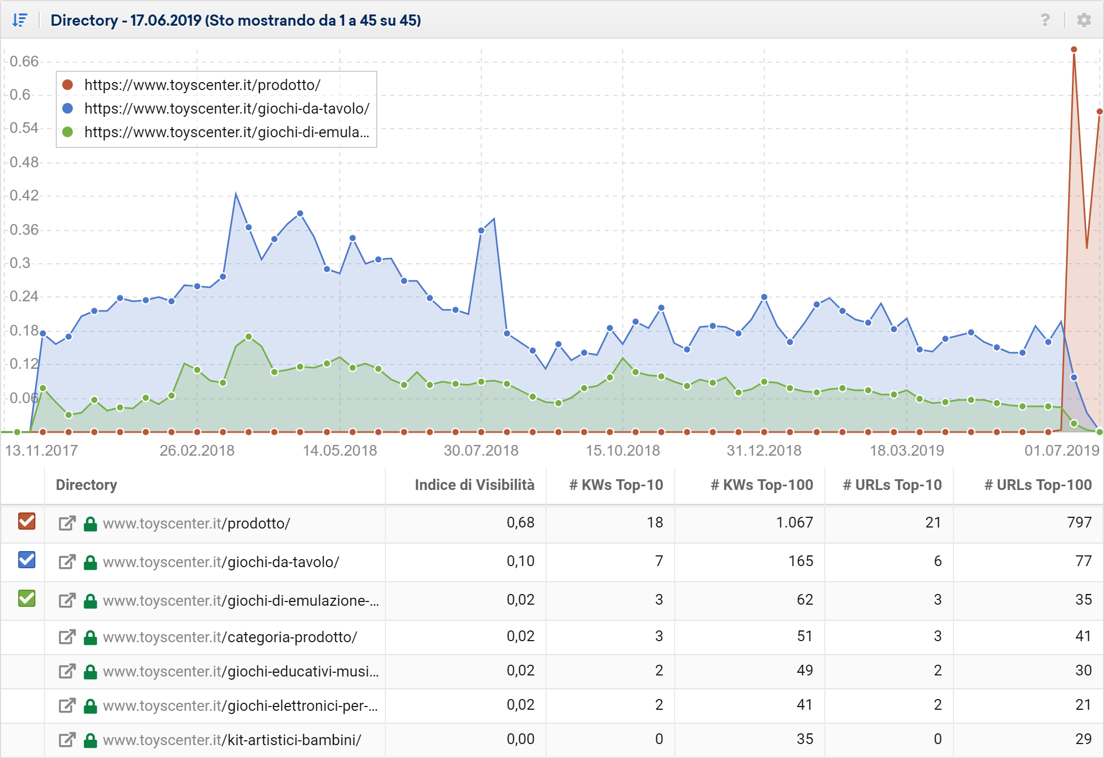Click x-axis date label 14.05.2018
Screen dimensions: 1104x758
[x=340, y=450]
